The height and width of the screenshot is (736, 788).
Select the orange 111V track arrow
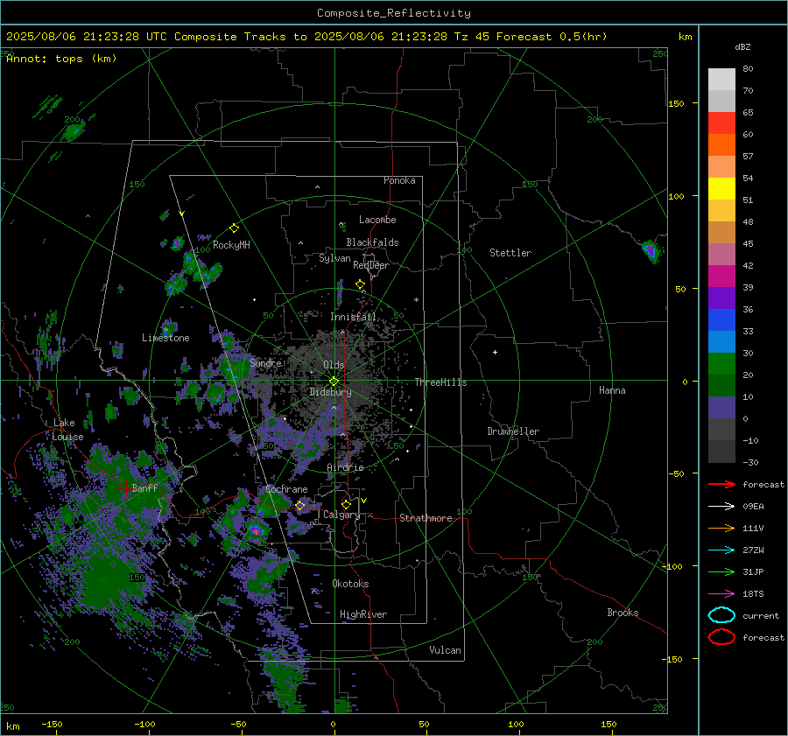click(x=721, y=528)
